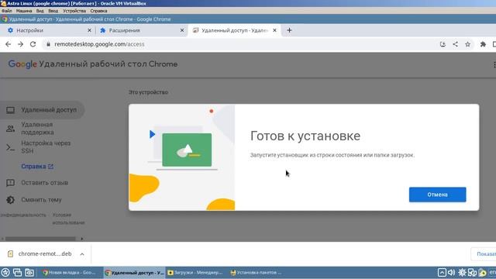Click Оставить отзыв in the sidebar
The image size is (496, 279).
tap(44, 183)
